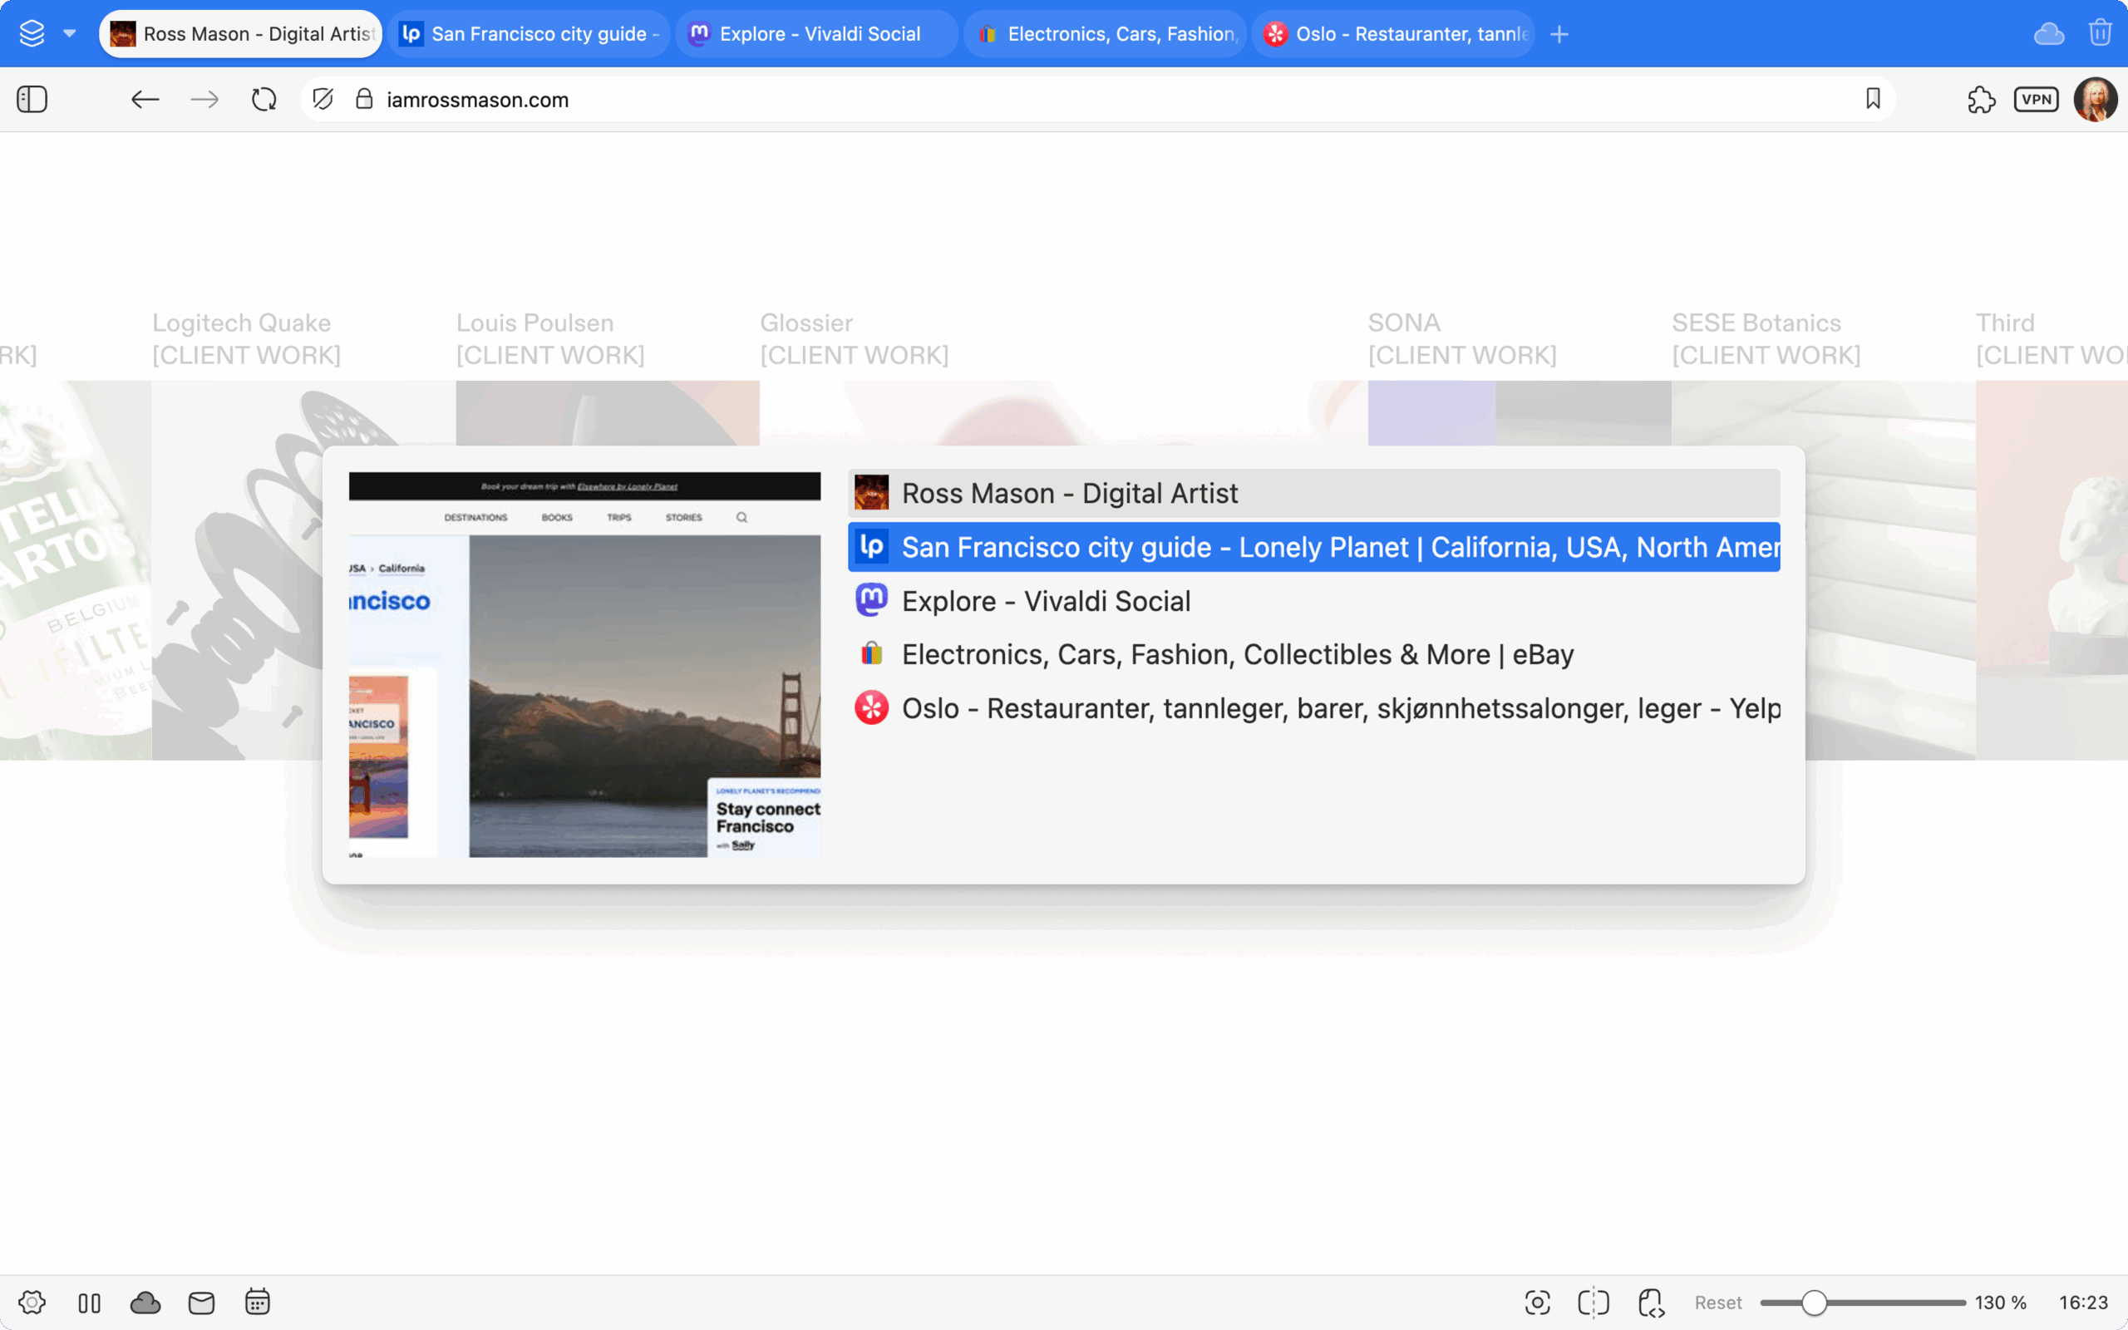The image size is (2128, 1330).
Task: Select the Oslo Yelp entry in tab cycler
Action: [x=1313, y=708]
